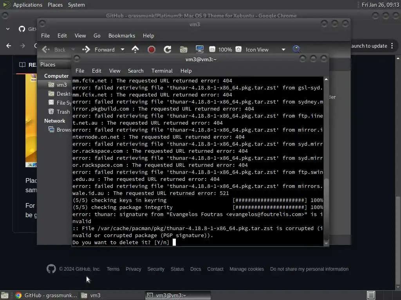This screenshot has width=401, height=300.
Task: Open Docs link in GitHub footer
Action: click(x=196, y=269)
